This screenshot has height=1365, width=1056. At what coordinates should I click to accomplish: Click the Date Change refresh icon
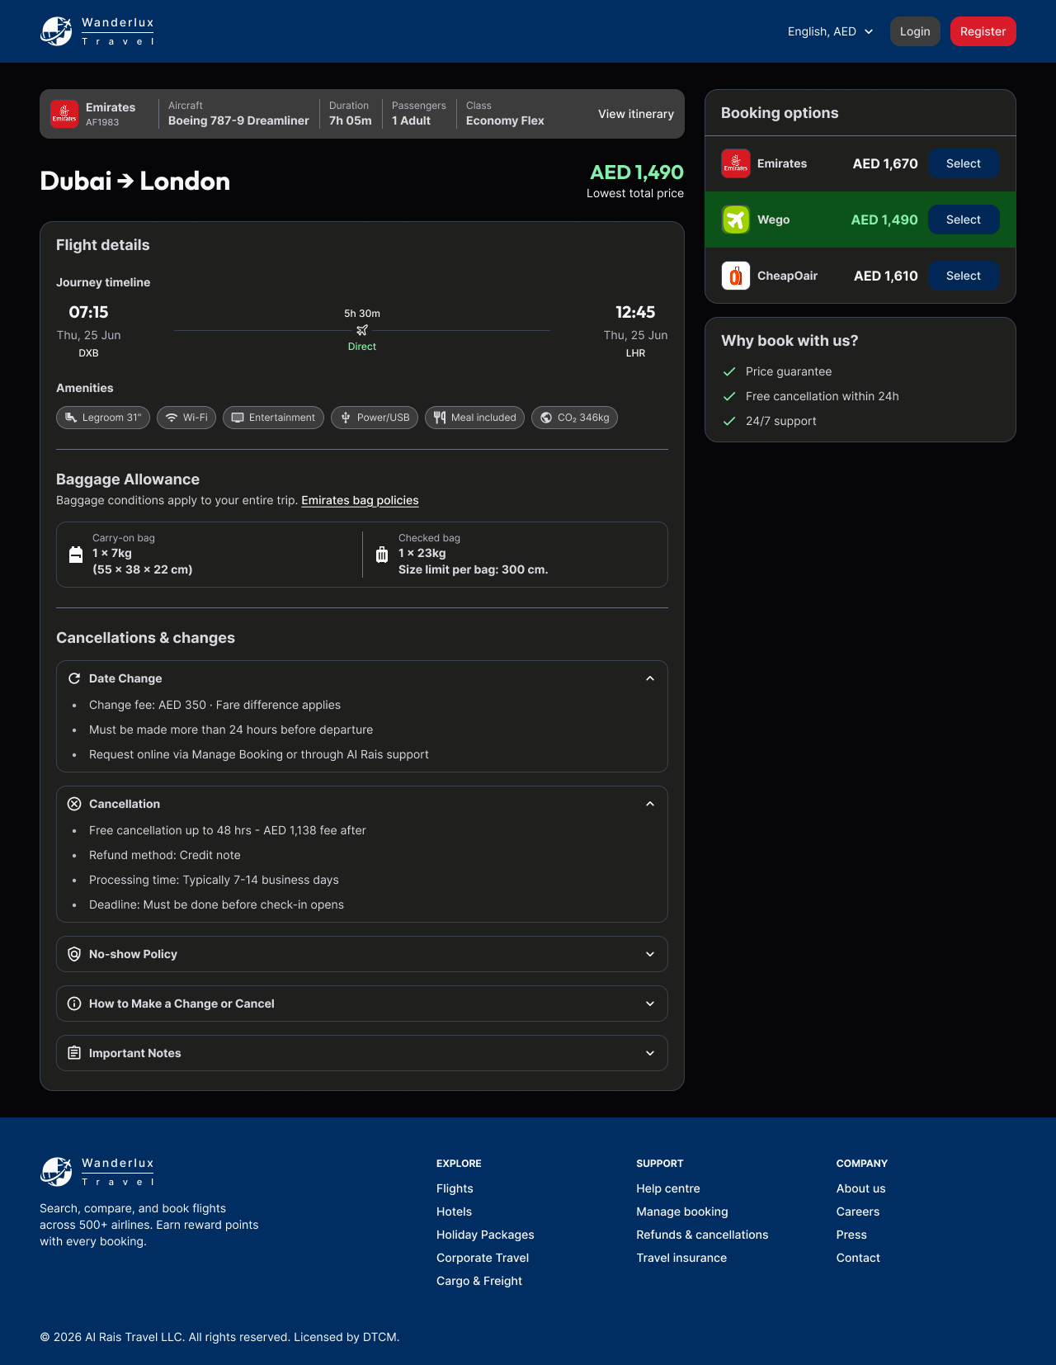coord(74,678)
